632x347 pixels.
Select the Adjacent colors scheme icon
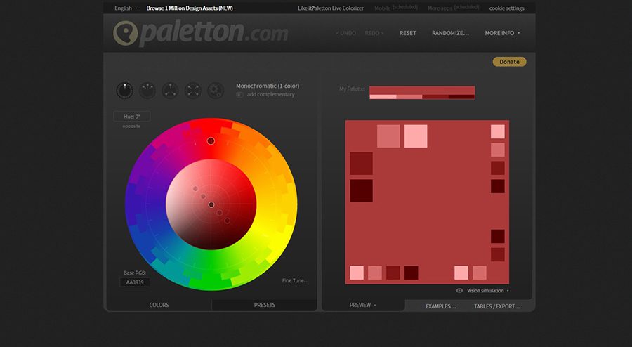pos(147,91)
